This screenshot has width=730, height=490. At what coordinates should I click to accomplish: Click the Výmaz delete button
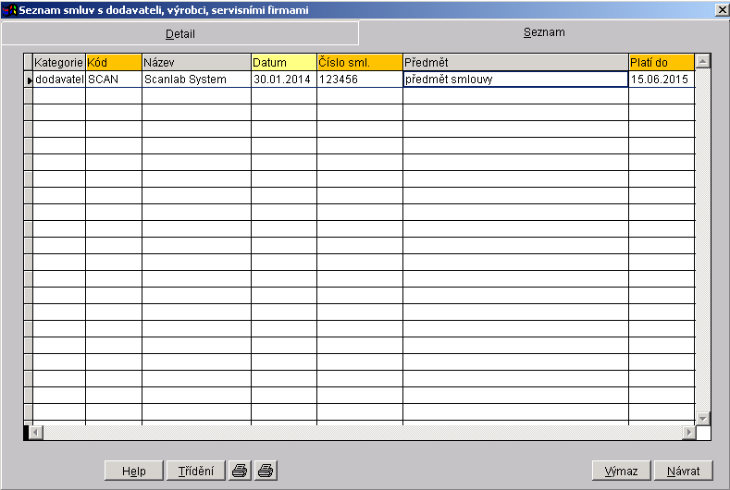point(621,471)
